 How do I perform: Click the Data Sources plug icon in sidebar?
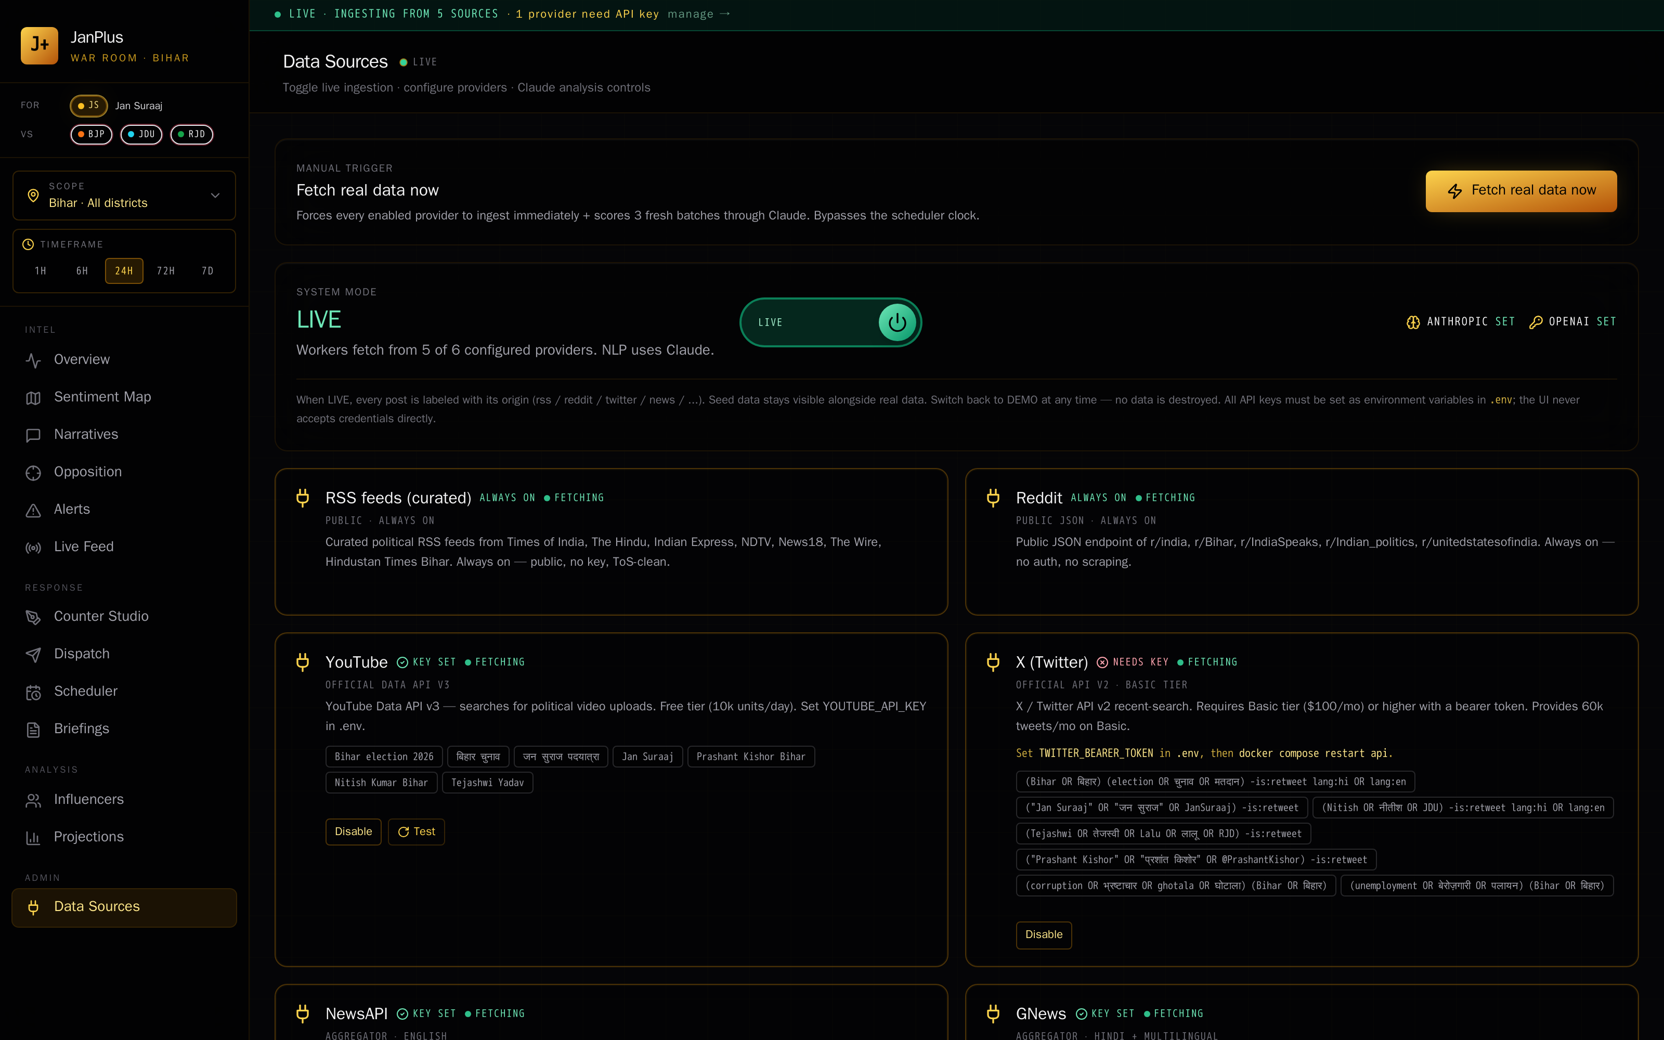33,907
